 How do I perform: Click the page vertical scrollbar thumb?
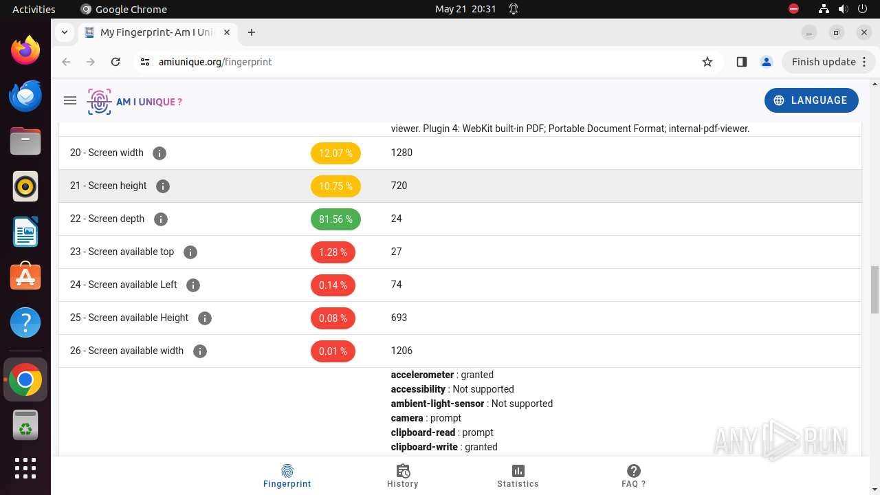click(x=875, y=289)
